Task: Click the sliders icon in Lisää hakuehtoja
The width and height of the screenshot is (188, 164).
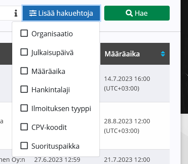Action: pyautogui.click(x=33, y=13)
